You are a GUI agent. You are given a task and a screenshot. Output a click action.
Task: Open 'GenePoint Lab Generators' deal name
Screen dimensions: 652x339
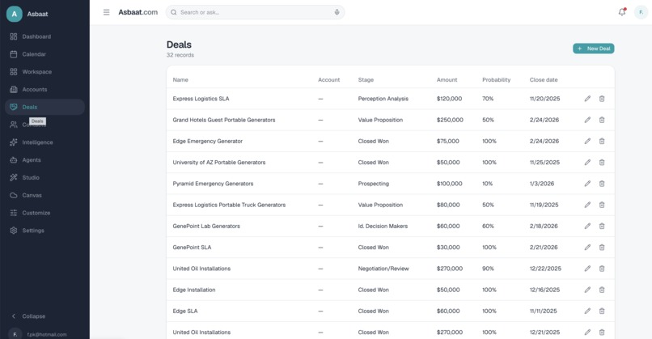(x=206, y=226)
